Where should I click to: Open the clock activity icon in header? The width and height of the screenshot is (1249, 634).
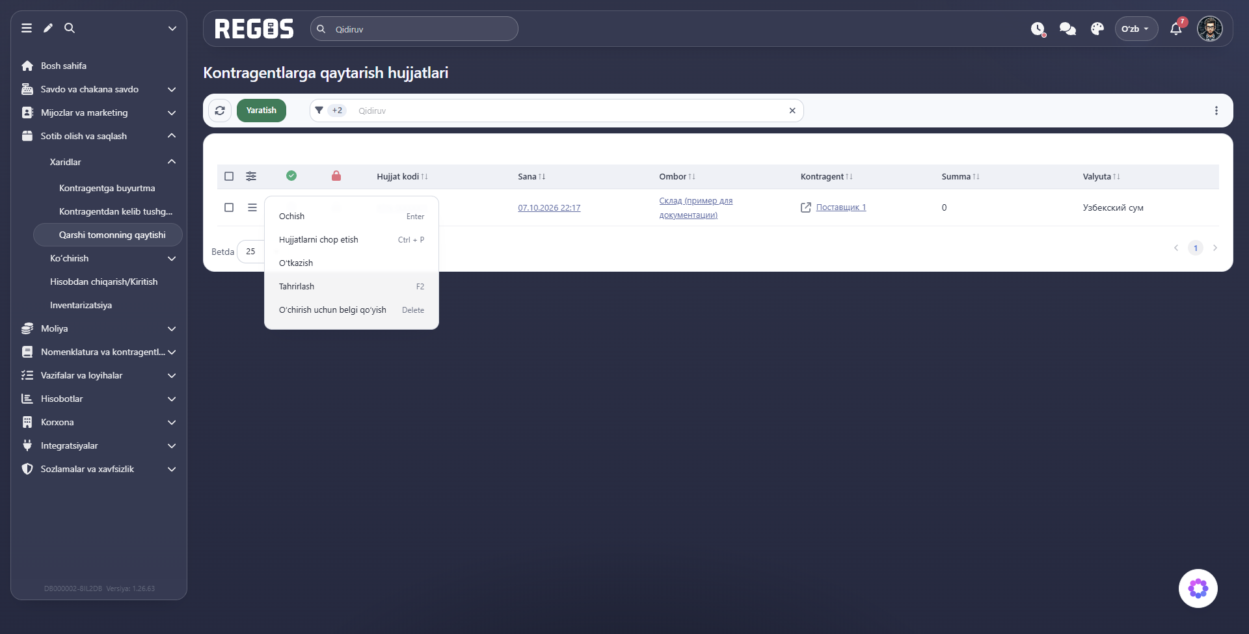tap(1038, 29)
